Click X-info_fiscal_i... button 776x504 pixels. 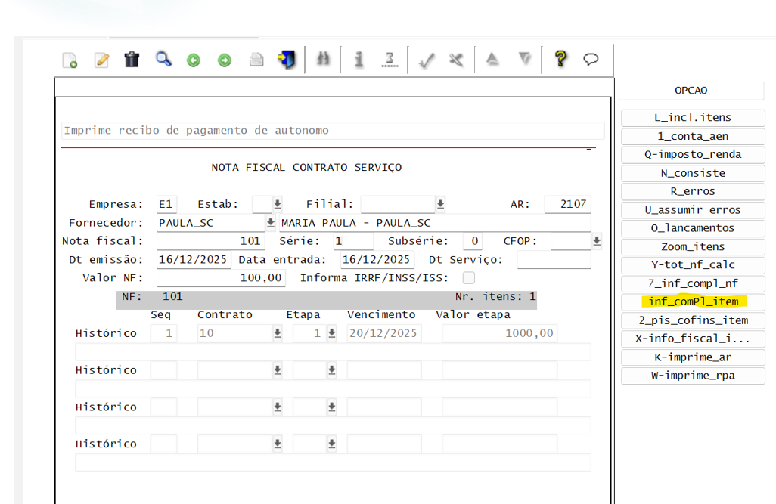coord(693,339)
